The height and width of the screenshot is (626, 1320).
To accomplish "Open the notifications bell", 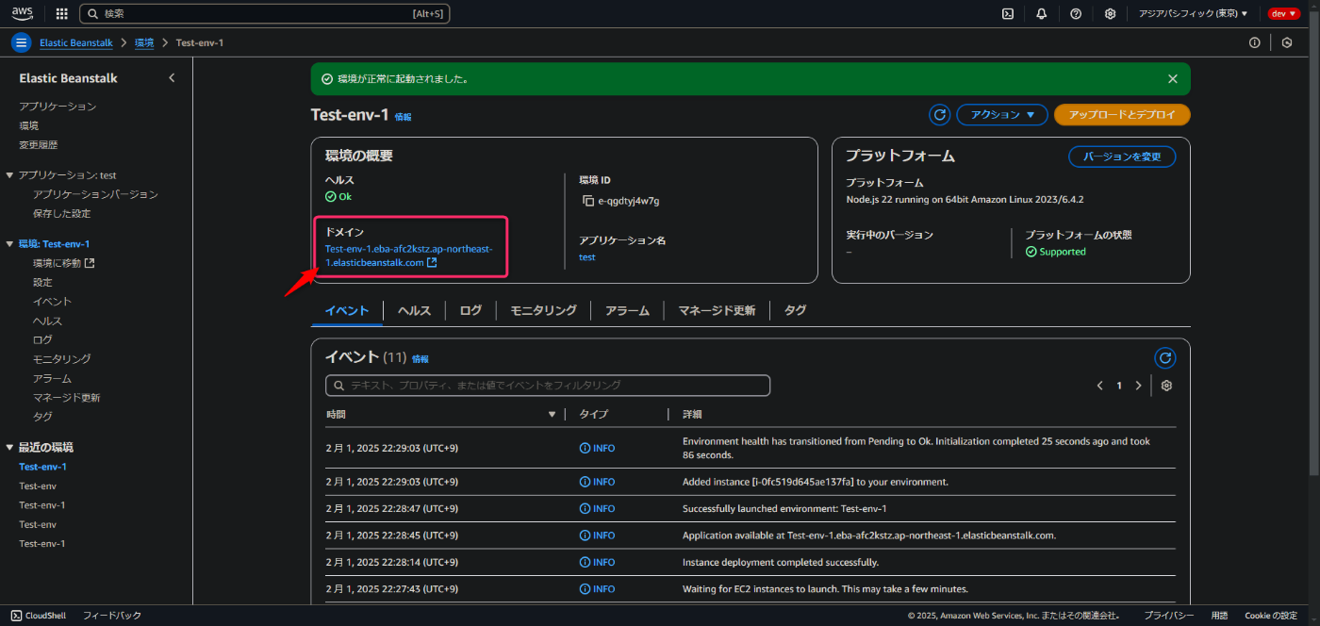I will (1042, 13).
